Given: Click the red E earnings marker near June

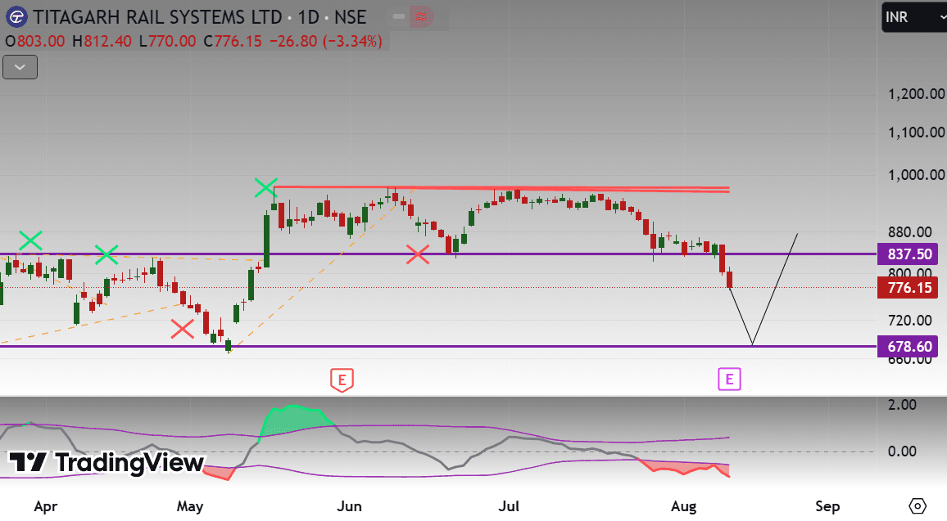Looking at the screenshot, I should coord(342,380).
